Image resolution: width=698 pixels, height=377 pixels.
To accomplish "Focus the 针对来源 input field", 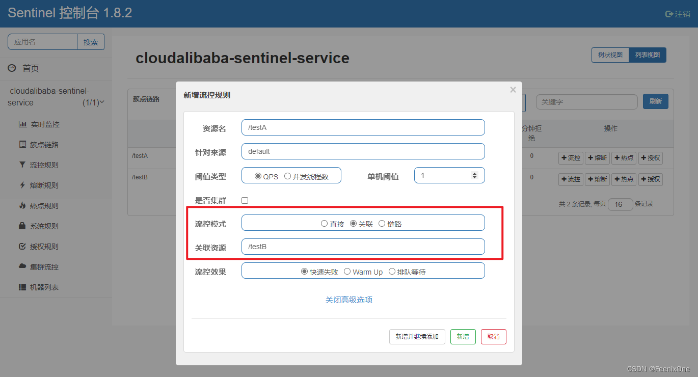I will click(x=363, y=151).
